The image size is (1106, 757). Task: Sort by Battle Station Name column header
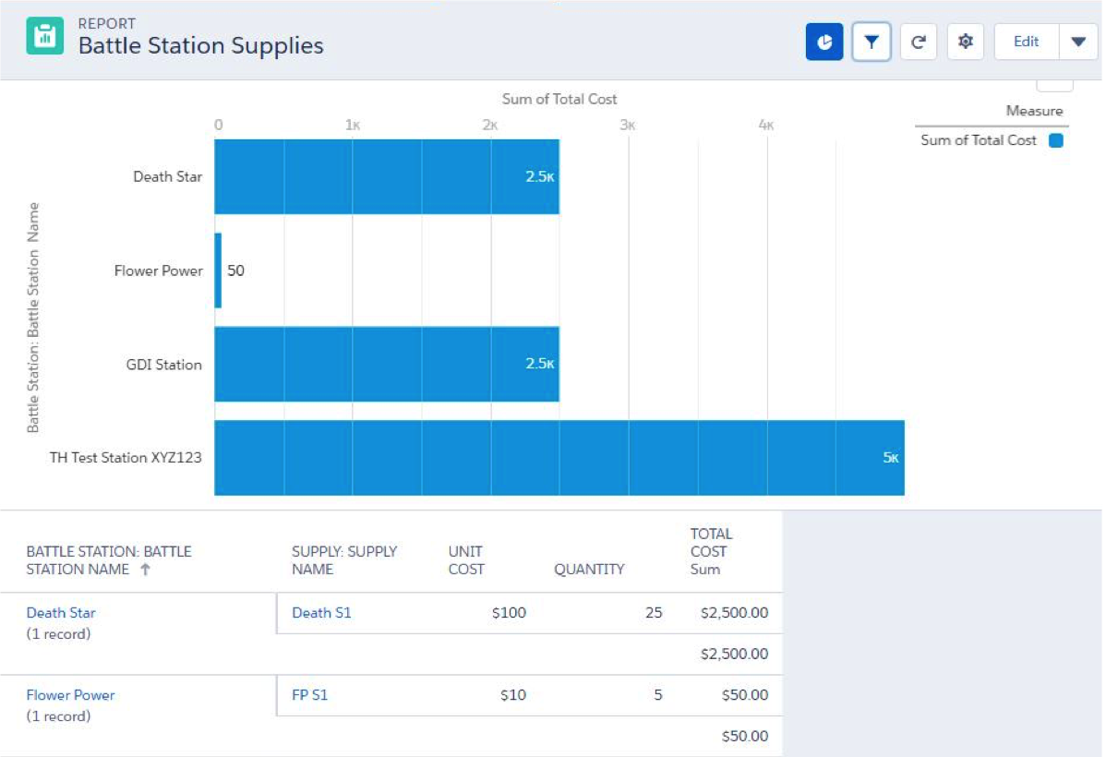(109, 560)
